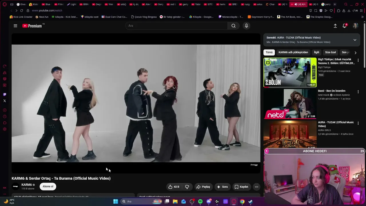Open the weather widget in taskbar
Image resolution: width=366 pixels, height=206 pixels.
click(x=9, y=201)
